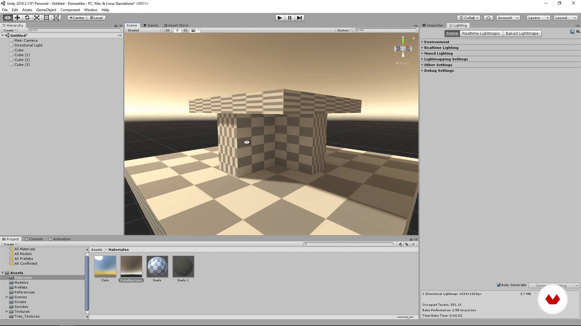Open Lighting help documentation icon
The height and width of the screenshot is (326, 581).
[x=572, y=32]
